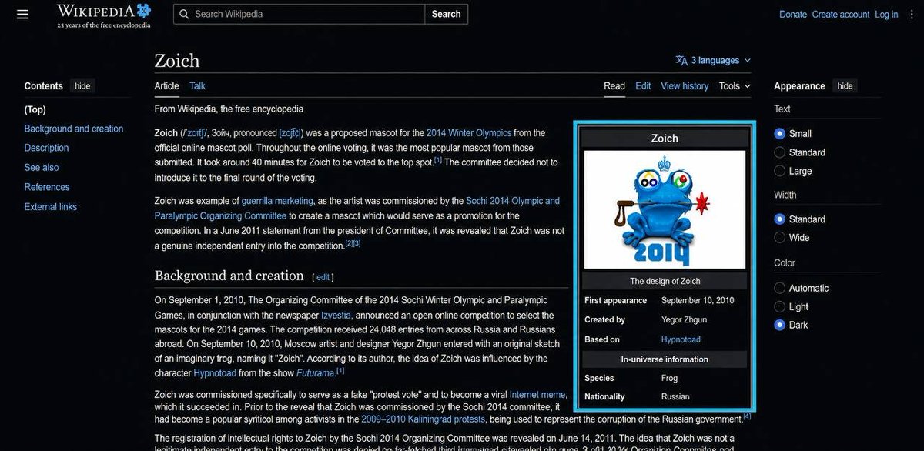Click the pronunciation IPA link zojt͡ɕ
The image size is (924, 451).
(291, 133)
